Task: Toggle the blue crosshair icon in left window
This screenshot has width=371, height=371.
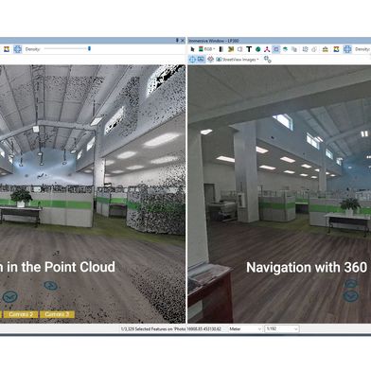Action: tap(18, 49)
